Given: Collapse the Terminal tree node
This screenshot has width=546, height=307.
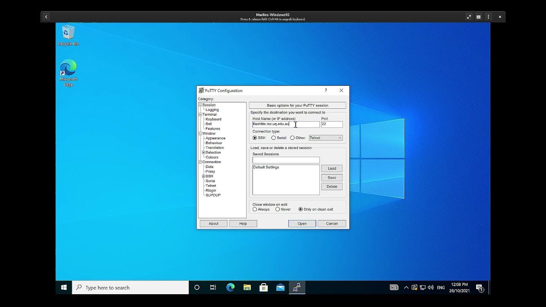Looking at the screenshot, I should click(x=200, y=114).
